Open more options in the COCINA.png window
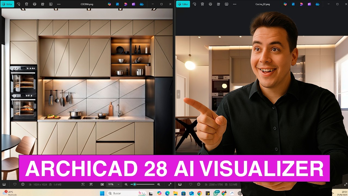 59,4
